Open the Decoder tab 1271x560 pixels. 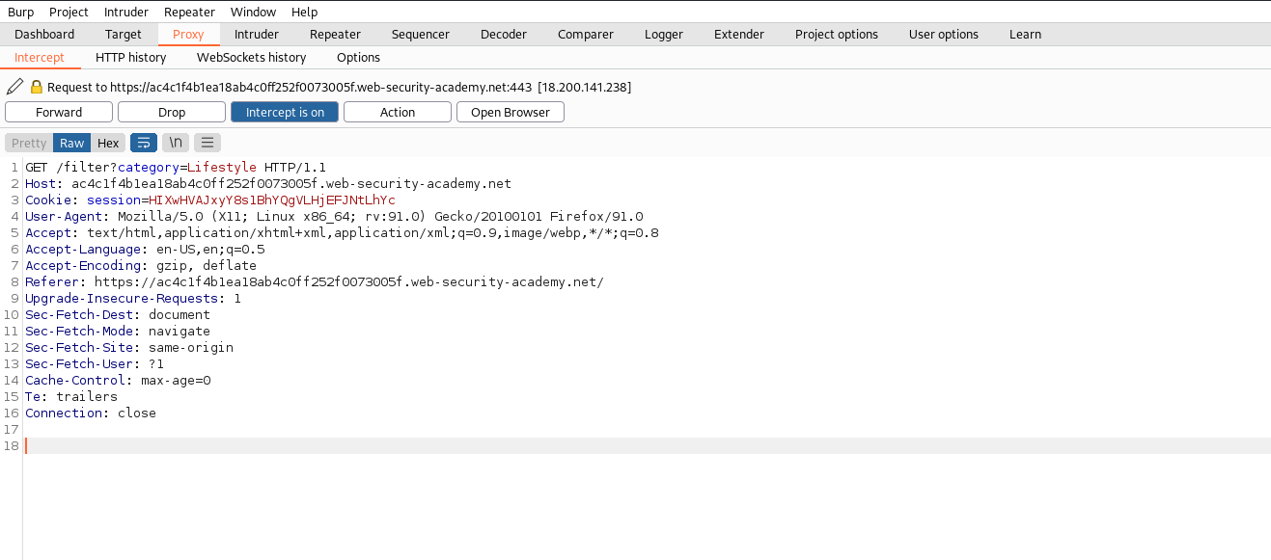pos(504,34)
